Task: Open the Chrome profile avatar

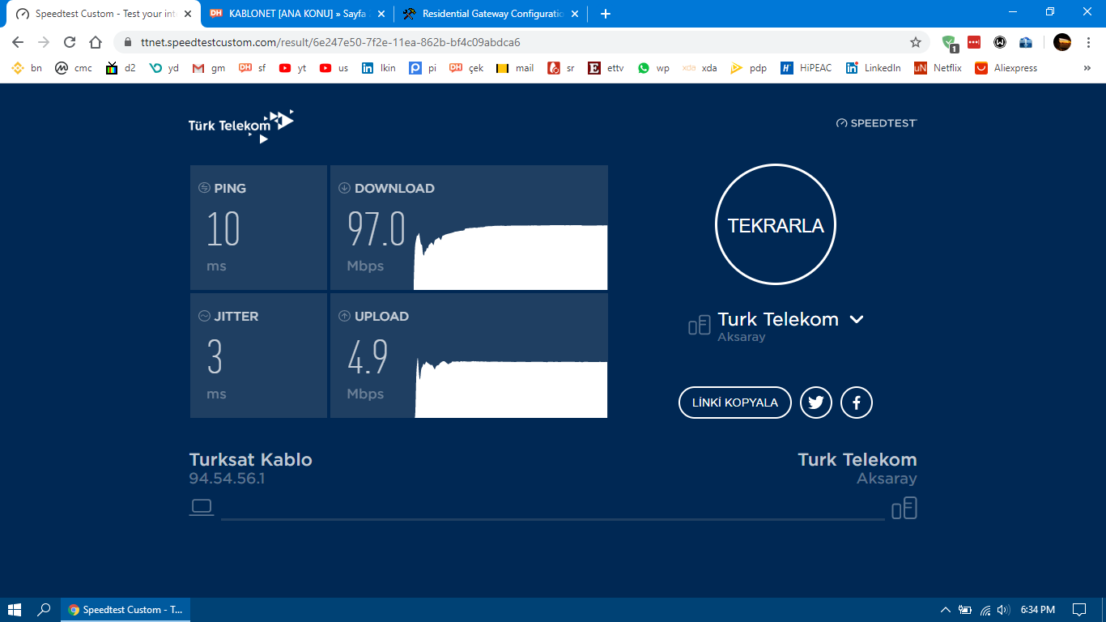Action: pyautogui.click(x=1062, y=42)
